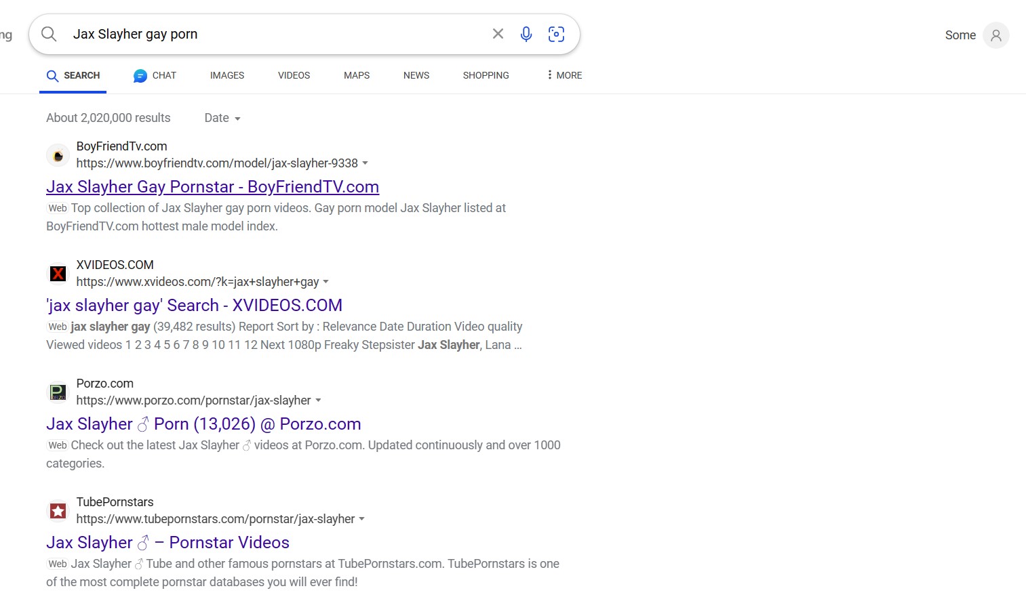
Task: Open the Porzo.com result title link
Action: click(203, 424)
